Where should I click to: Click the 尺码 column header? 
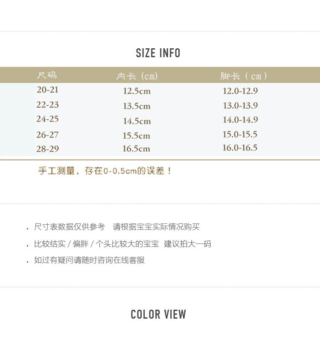pyautogui.click(x=47, y=76)
